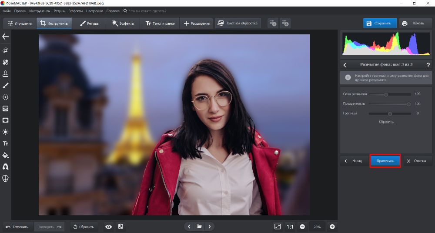Open the question mark help icon
435x233 pixels.
(428, 65)
